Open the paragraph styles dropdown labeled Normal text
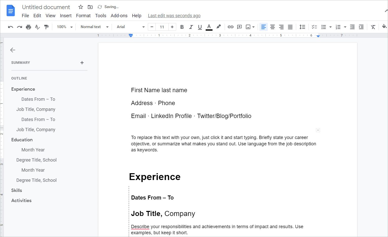The image size is (388, 237). click(94, 27)
